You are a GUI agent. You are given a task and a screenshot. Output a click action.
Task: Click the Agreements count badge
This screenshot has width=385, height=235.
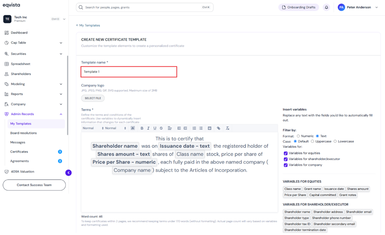60,161
